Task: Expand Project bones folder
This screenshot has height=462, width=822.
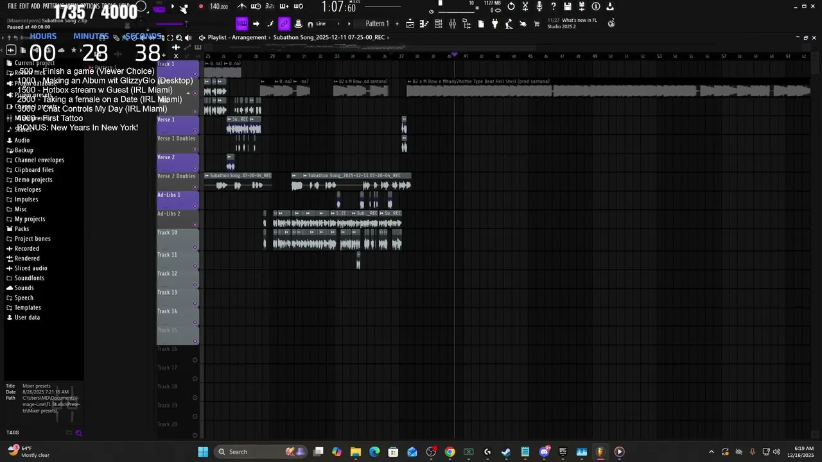Action: (32, 239)
